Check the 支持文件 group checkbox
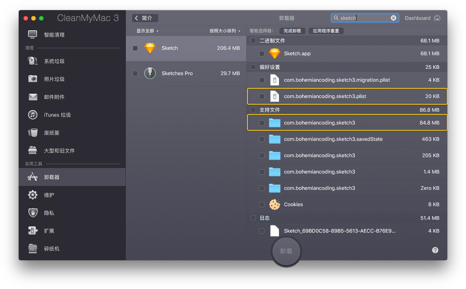 coord(253,109)
